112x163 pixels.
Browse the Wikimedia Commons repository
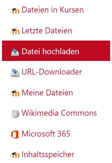coord(59,113)
